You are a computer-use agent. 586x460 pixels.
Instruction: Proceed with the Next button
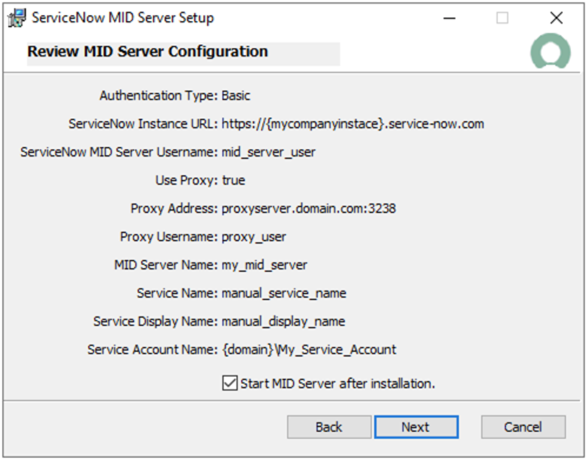[416, 426]
